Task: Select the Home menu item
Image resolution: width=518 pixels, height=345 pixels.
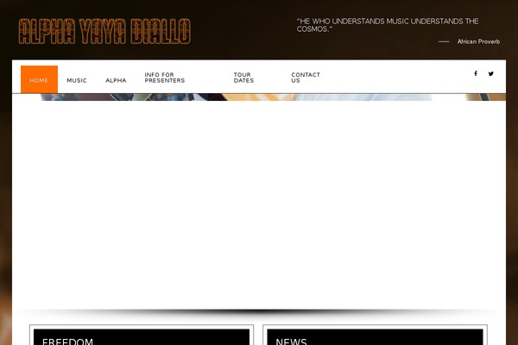Action: tap(39, 79)
